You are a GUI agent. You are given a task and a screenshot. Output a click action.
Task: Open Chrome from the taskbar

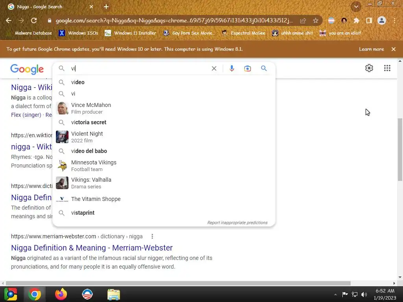point(35,294)
